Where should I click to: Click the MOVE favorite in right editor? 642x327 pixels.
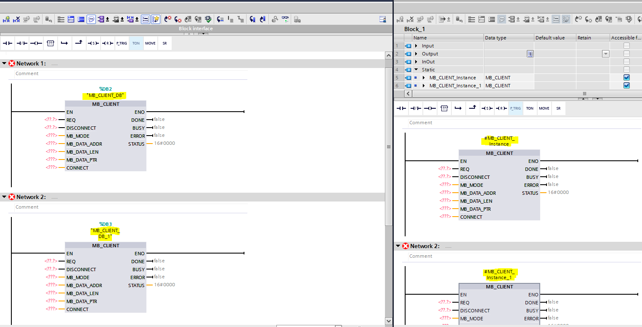tap(544, 108)
